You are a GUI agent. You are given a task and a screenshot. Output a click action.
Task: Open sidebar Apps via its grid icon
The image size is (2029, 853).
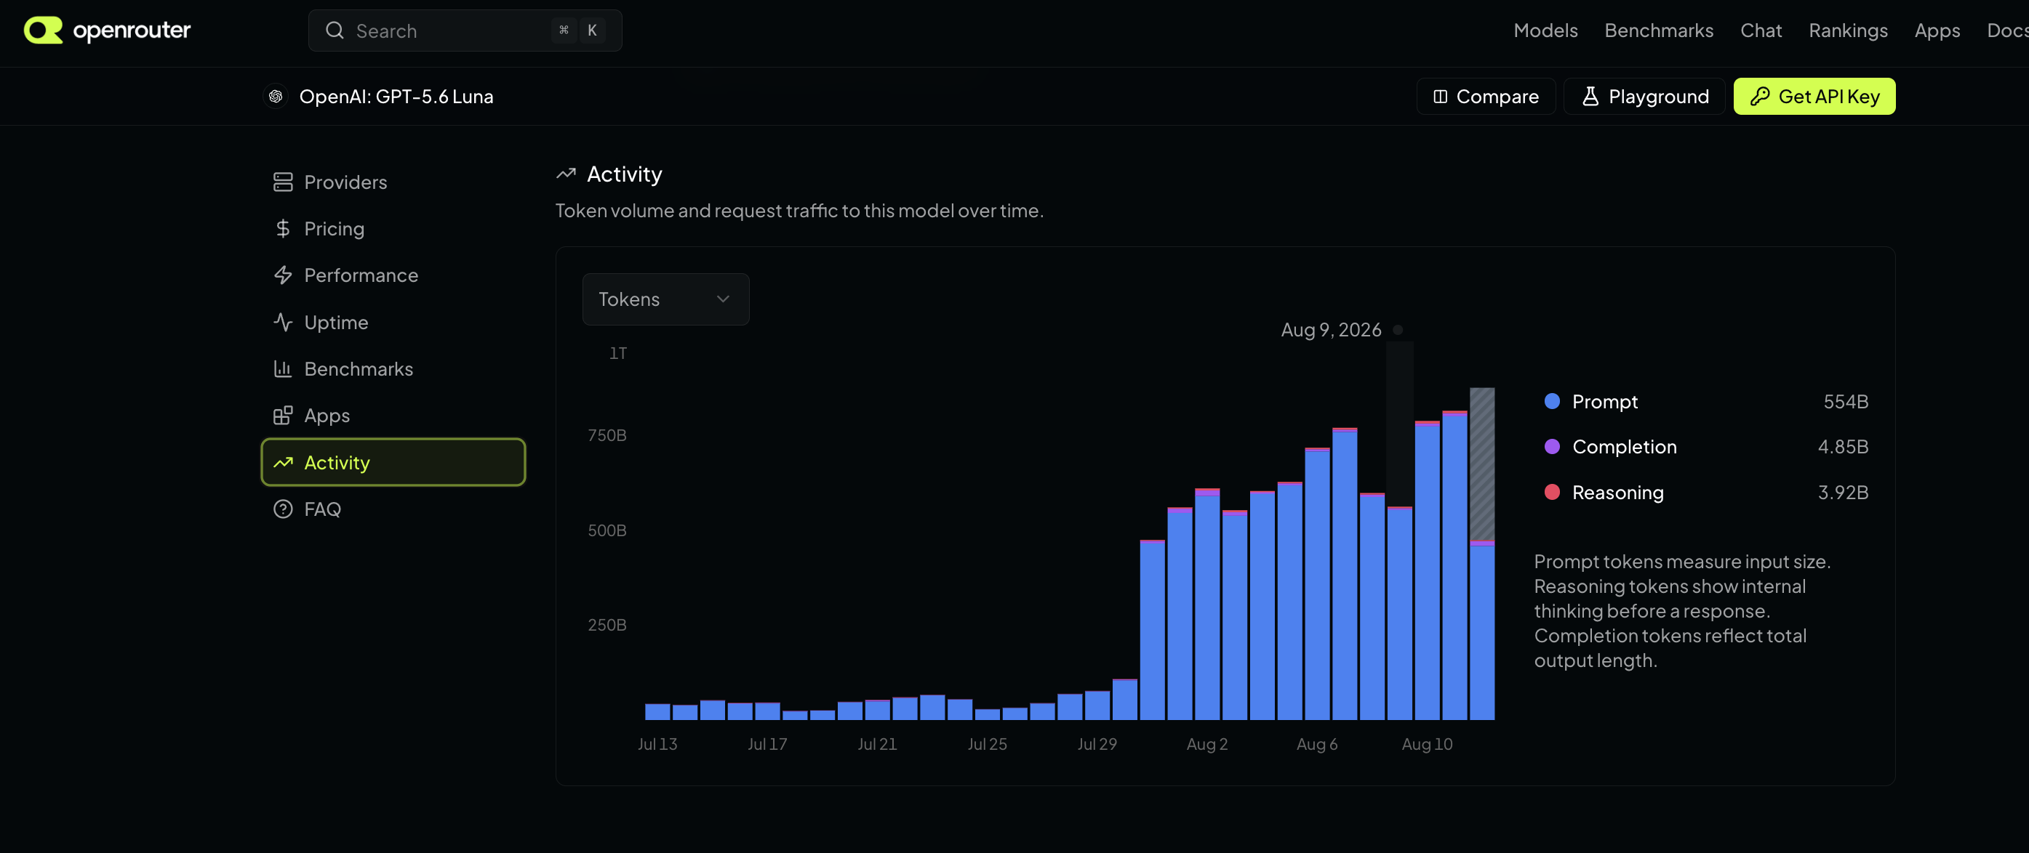283,416
